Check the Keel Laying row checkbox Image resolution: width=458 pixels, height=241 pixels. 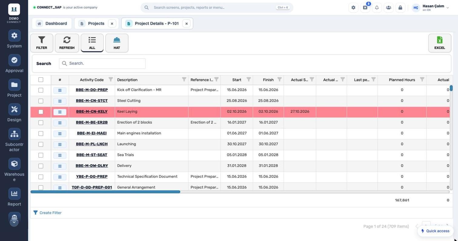[x=41, y=112]
